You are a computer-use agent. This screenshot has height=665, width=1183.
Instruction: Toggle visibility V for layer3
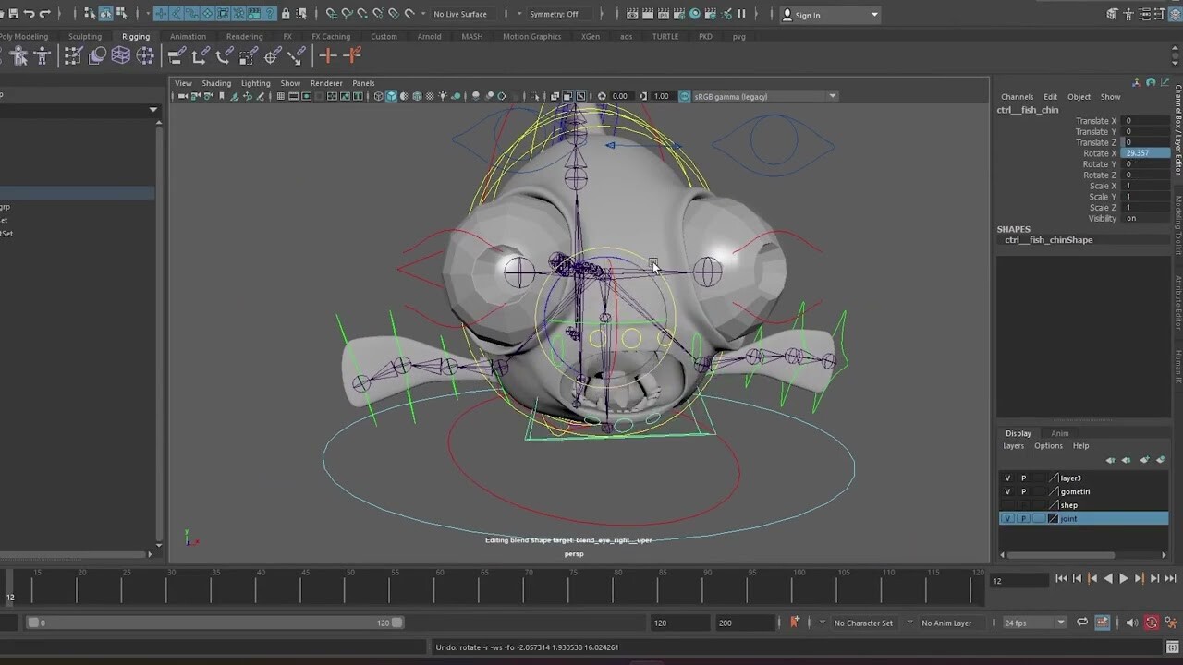[1007, 478]
